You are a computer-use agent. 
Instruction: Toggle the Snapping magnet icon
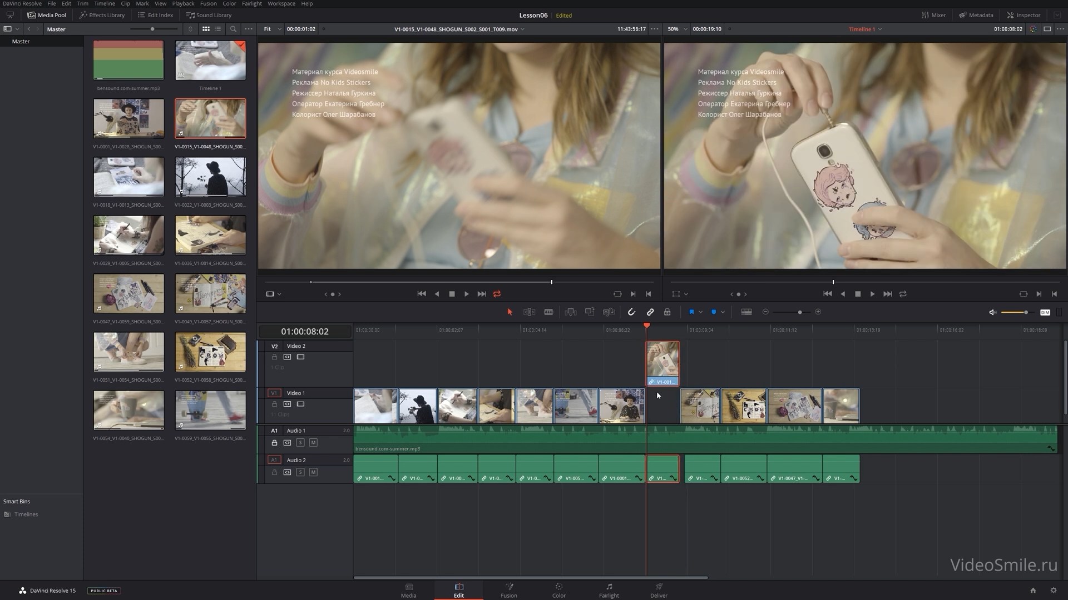pos(631,312)
